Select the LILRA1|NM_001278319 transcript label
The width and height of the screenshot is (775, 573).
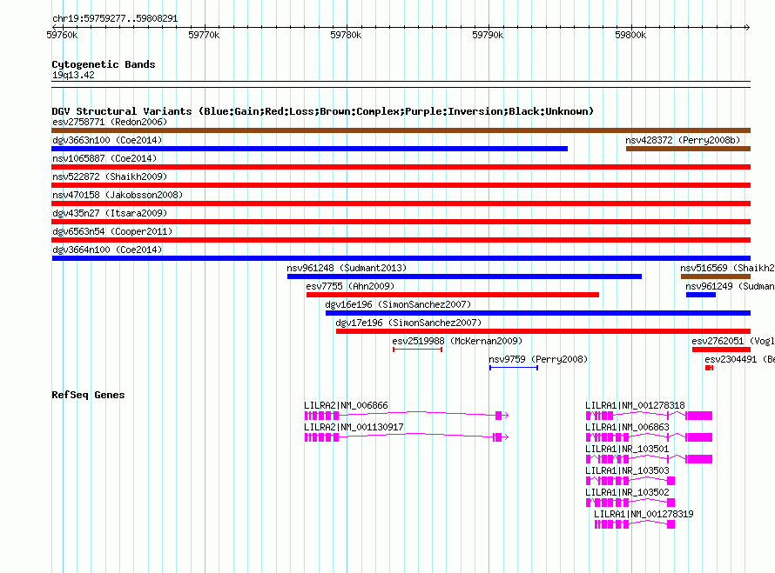(644, 514)
